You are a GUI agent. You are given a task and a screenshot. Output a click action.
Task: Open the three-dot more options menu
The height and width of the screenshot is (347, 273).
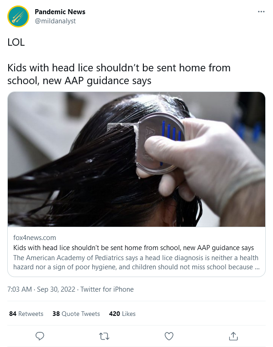coord(261,12)
